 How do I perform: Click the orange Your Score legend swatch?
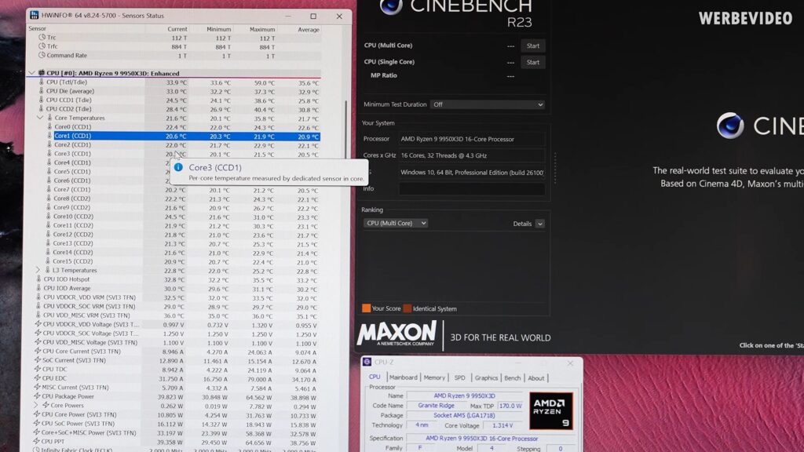(x=366, y=308)
